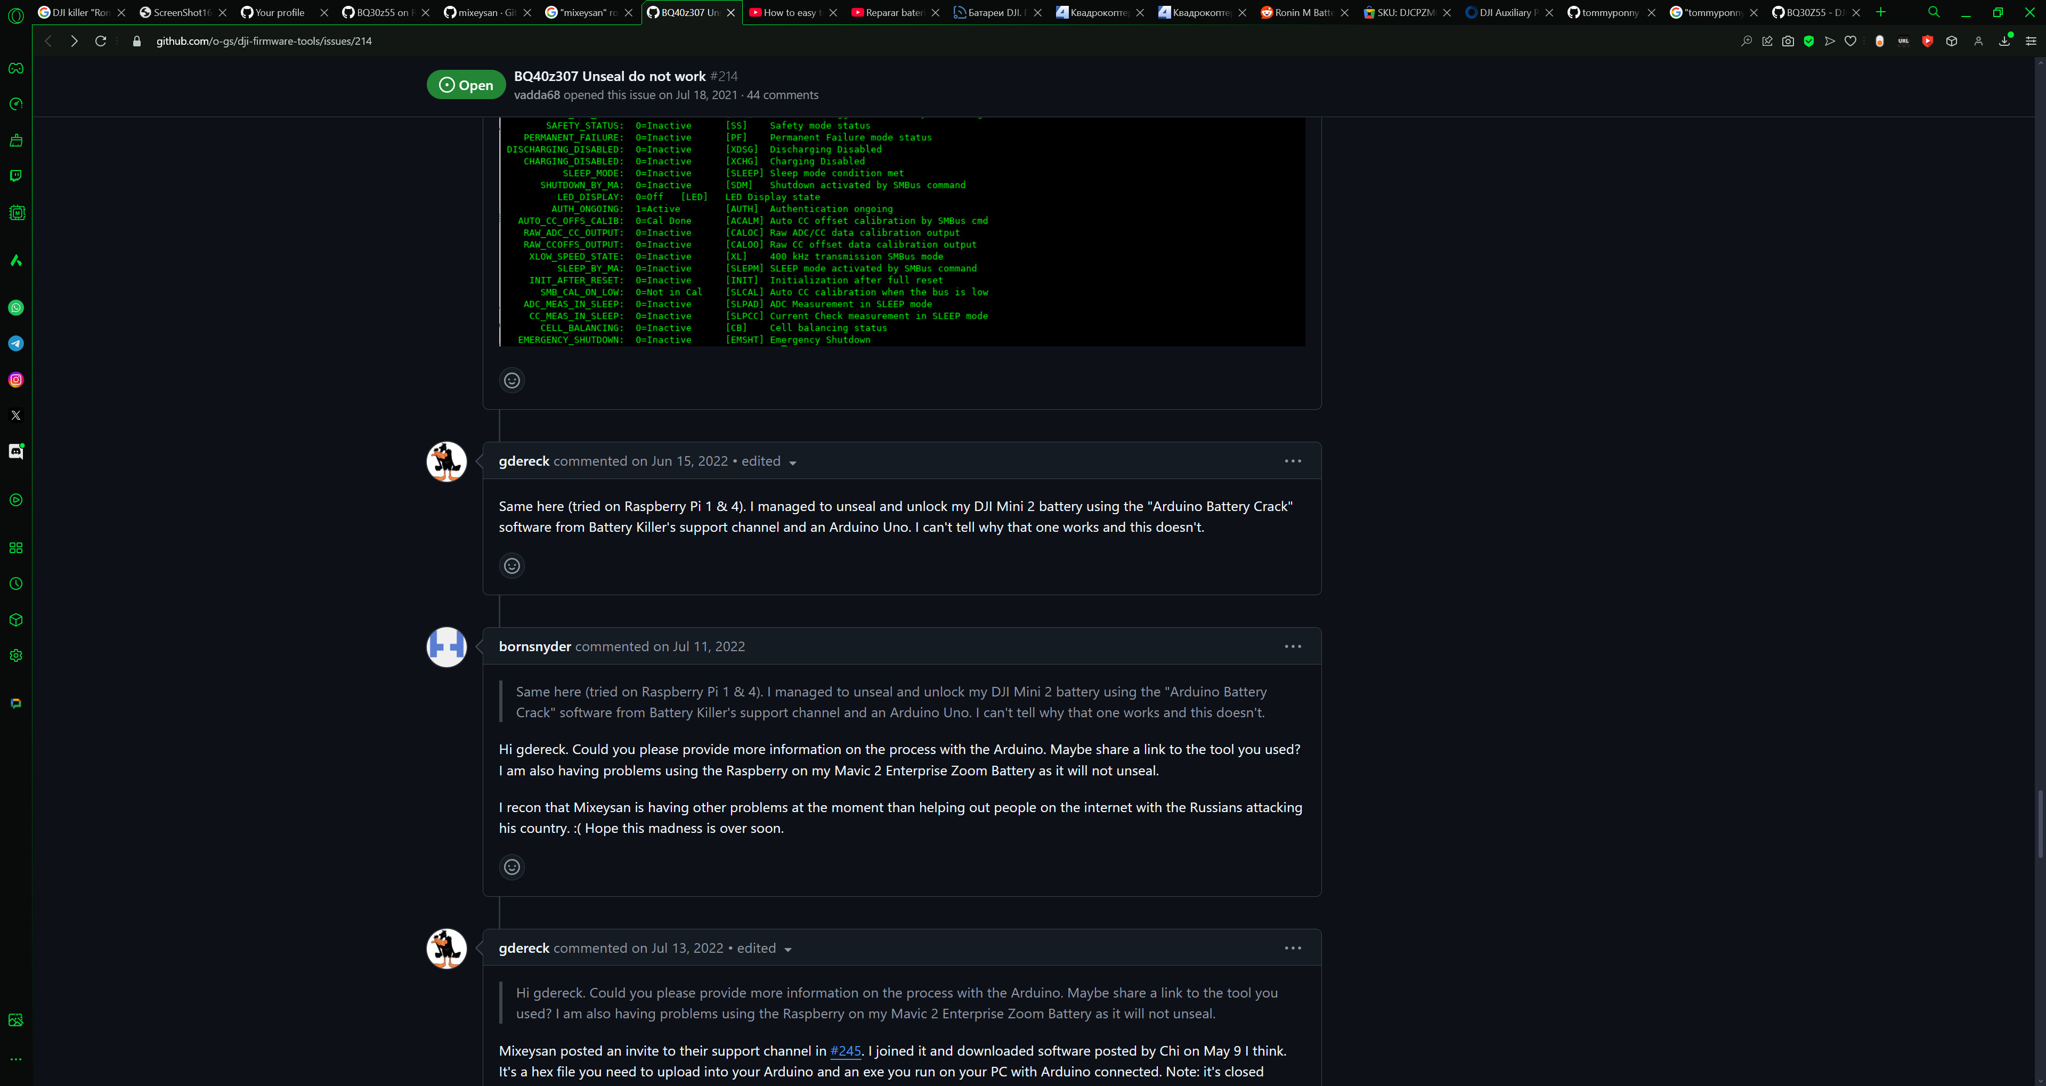
Task: Open the Player icon in sidebar
Action: coord(16,500)
